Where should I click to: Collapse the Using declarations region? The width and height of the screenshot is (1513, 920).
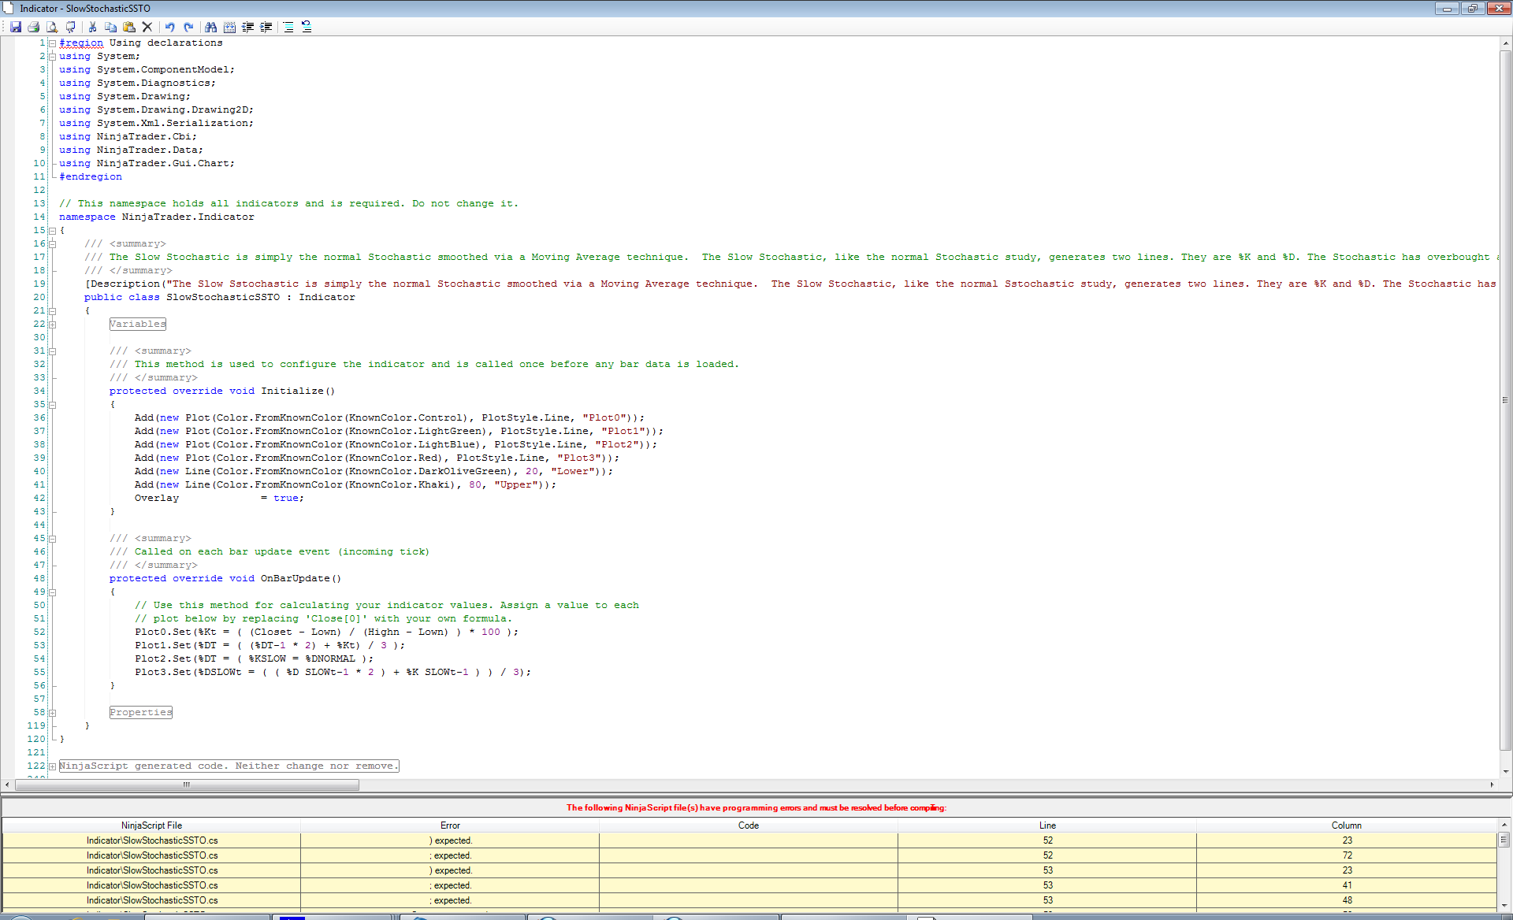click(x=52, y=43)
